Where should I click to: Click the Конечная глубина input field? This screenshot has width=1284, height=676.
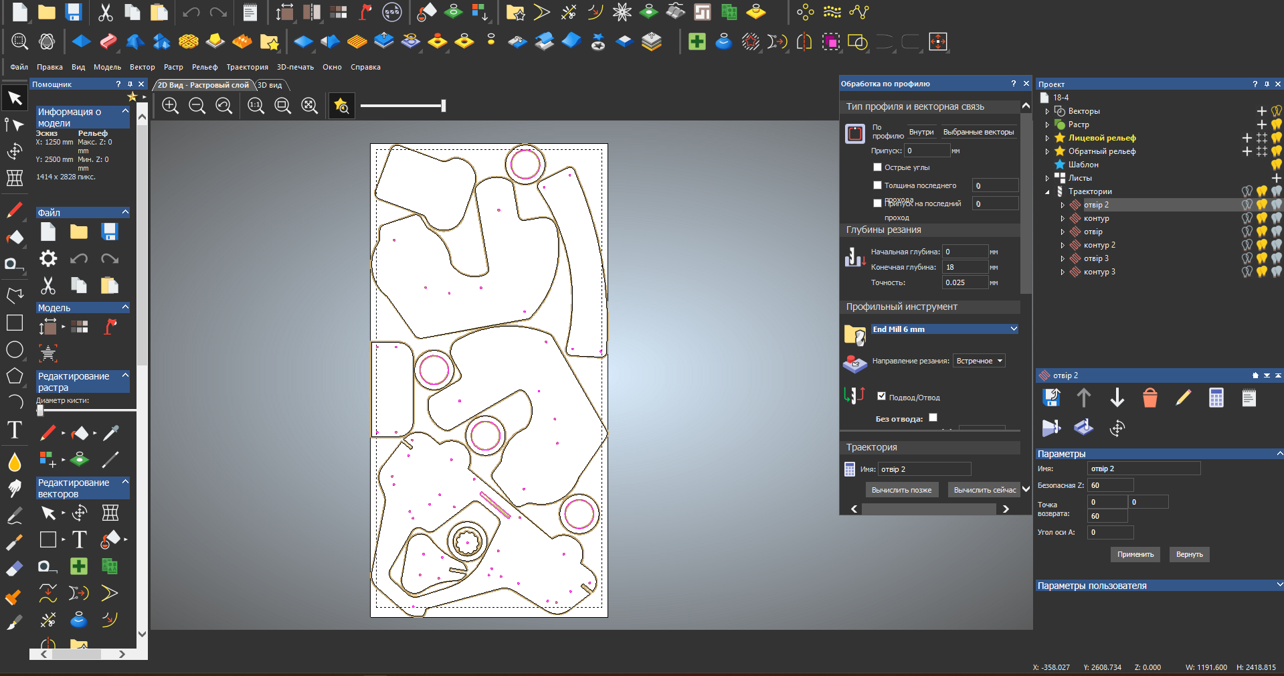click(964, 267)
